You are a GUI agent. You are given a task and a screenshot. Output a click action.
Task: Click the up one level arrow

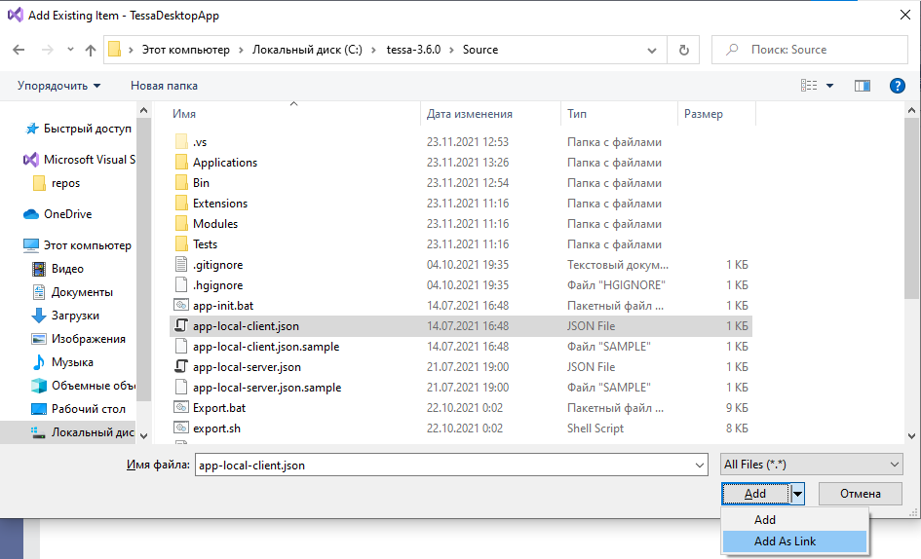(91, 50)
